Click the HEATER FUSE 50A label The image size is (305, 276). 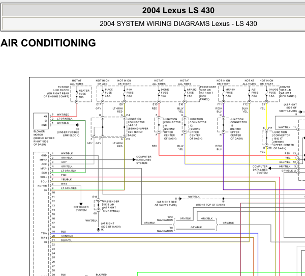pyautogui.click(x=84, y=94)
